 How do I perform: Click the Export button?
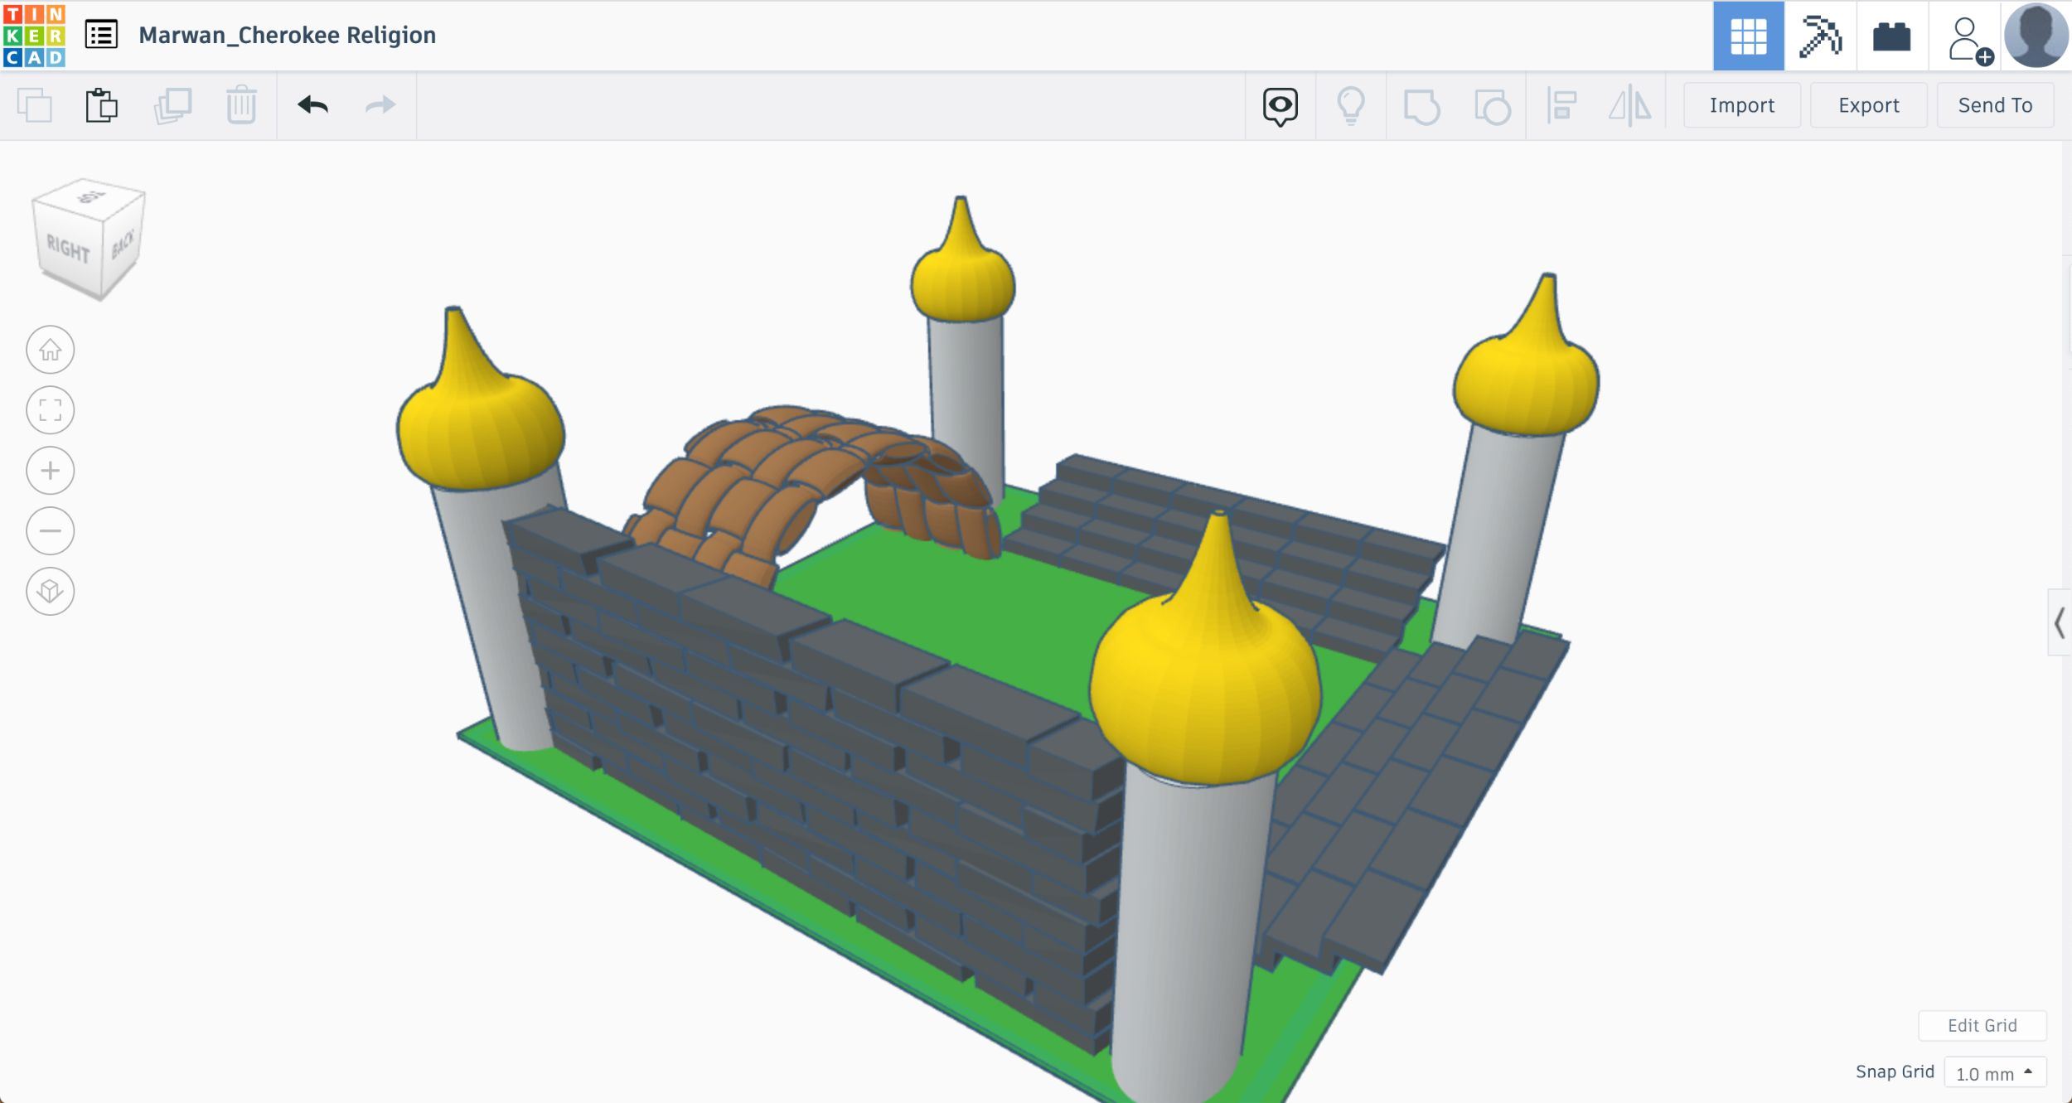click(x=1868, y=105)
